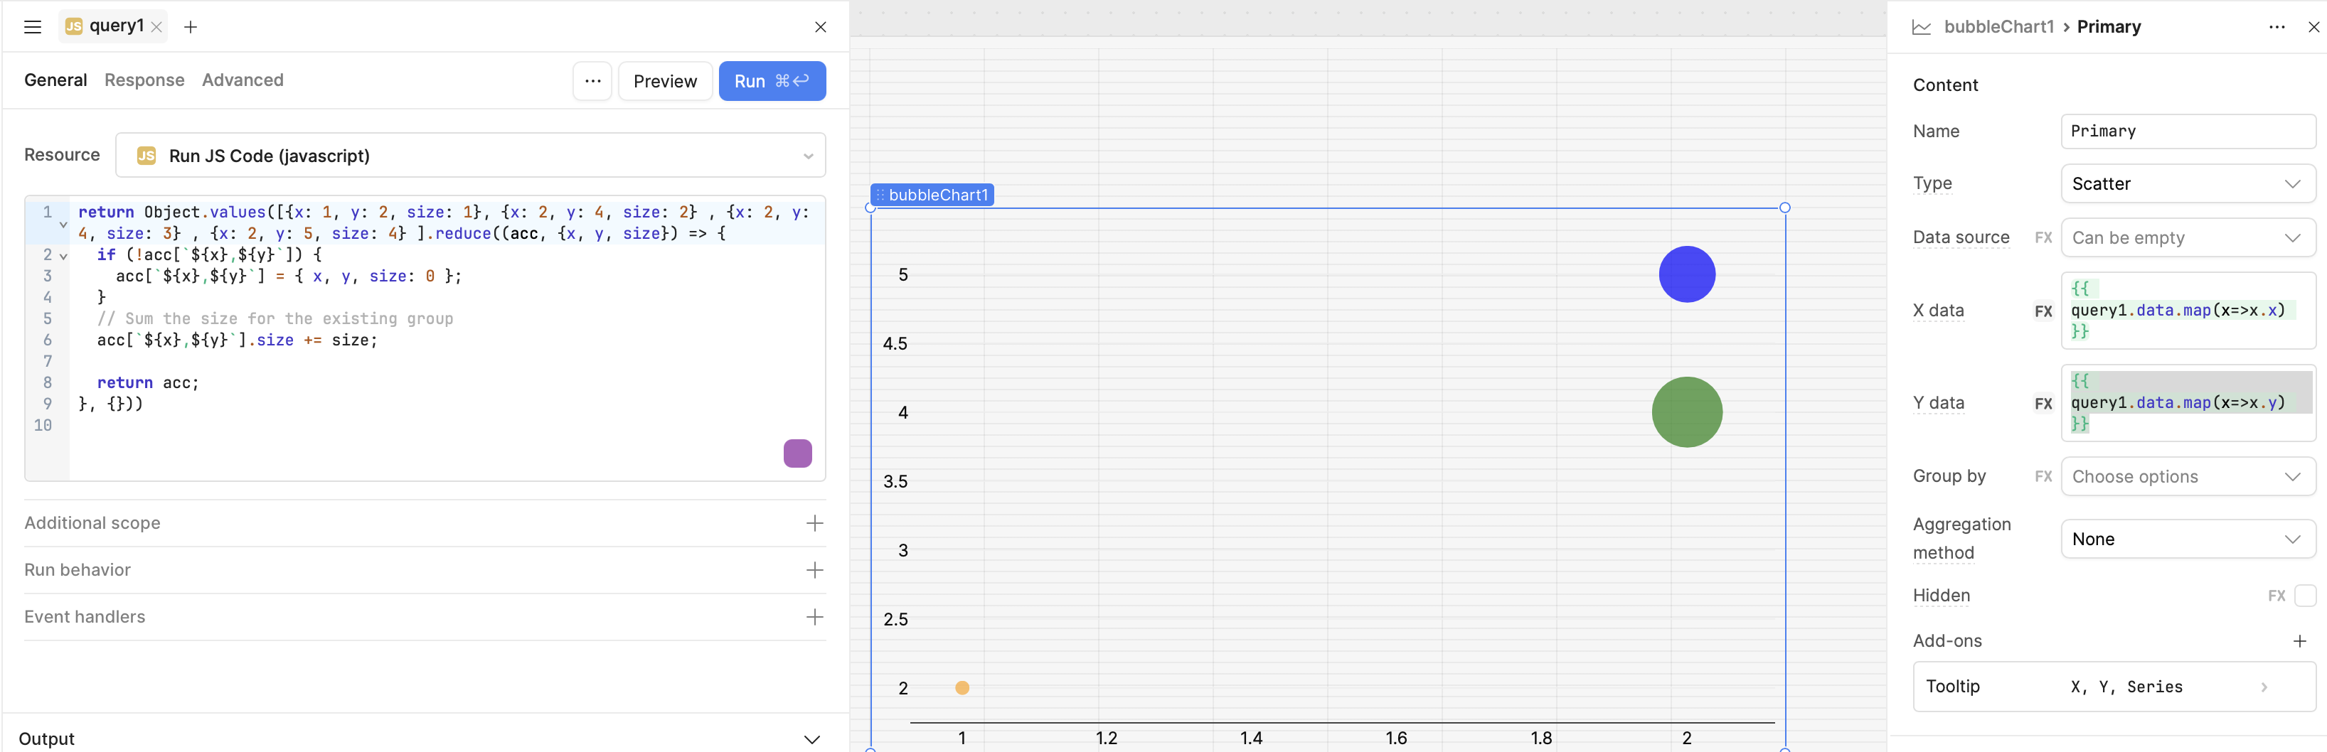Screen dimensions: 2327x752
Task: Click the orange bubble at y 2
Action: 962,688
